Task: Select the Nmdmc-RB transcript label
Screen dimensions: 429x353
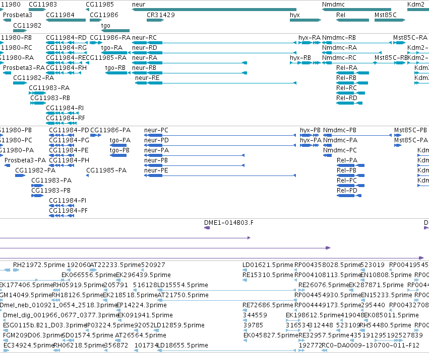Action: tap(339, 37)
